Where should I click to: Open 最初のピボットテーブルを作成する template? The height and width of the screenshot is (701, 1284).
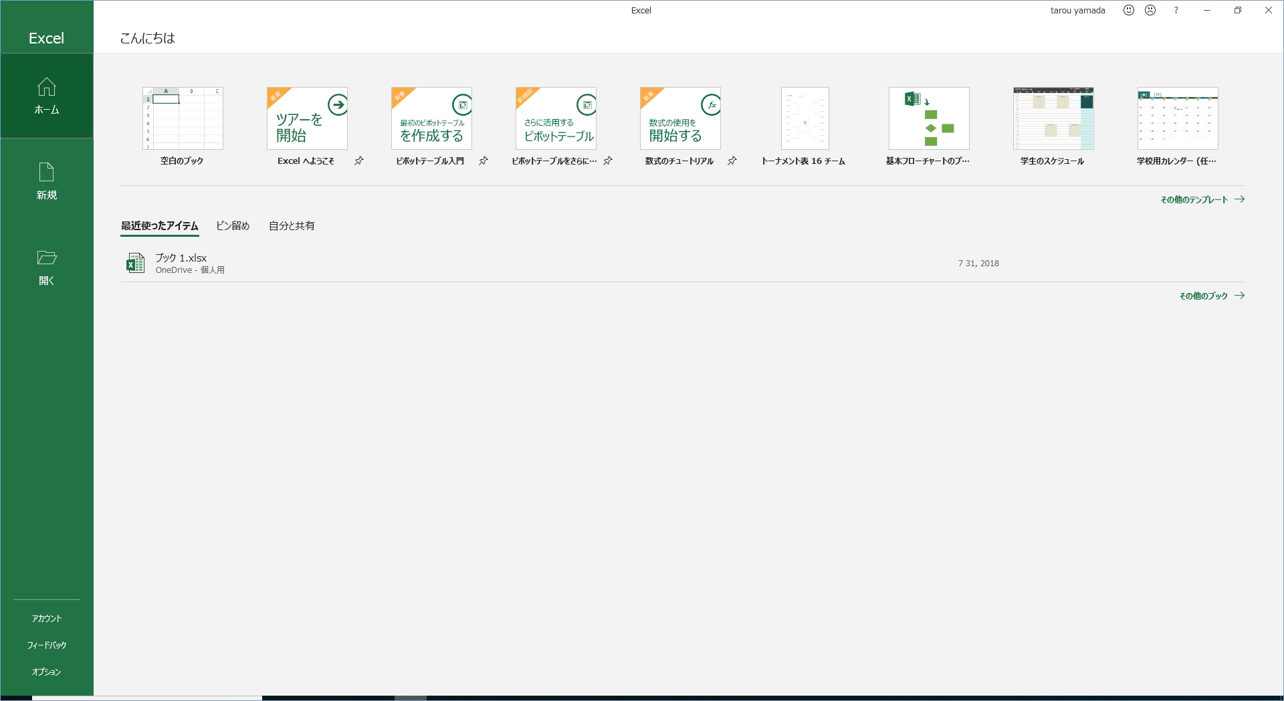(x=431, y=118)
